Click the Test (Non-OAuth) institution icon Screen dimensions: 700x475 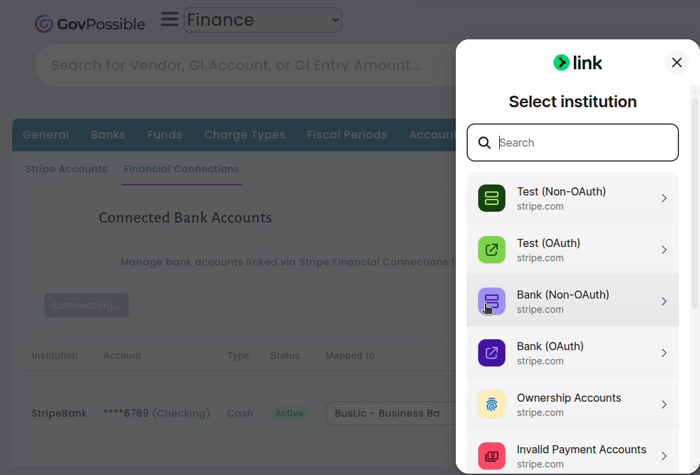click(492, 197)
